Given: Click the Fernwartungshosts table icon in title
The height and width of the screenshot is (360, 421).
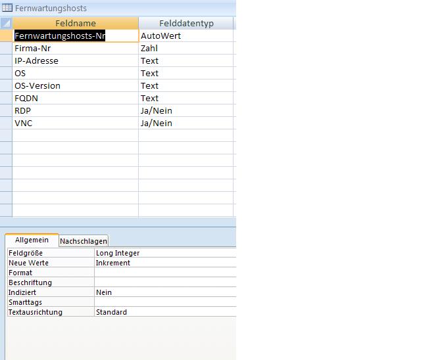Looking at the screenshot, I should point(7,8).
